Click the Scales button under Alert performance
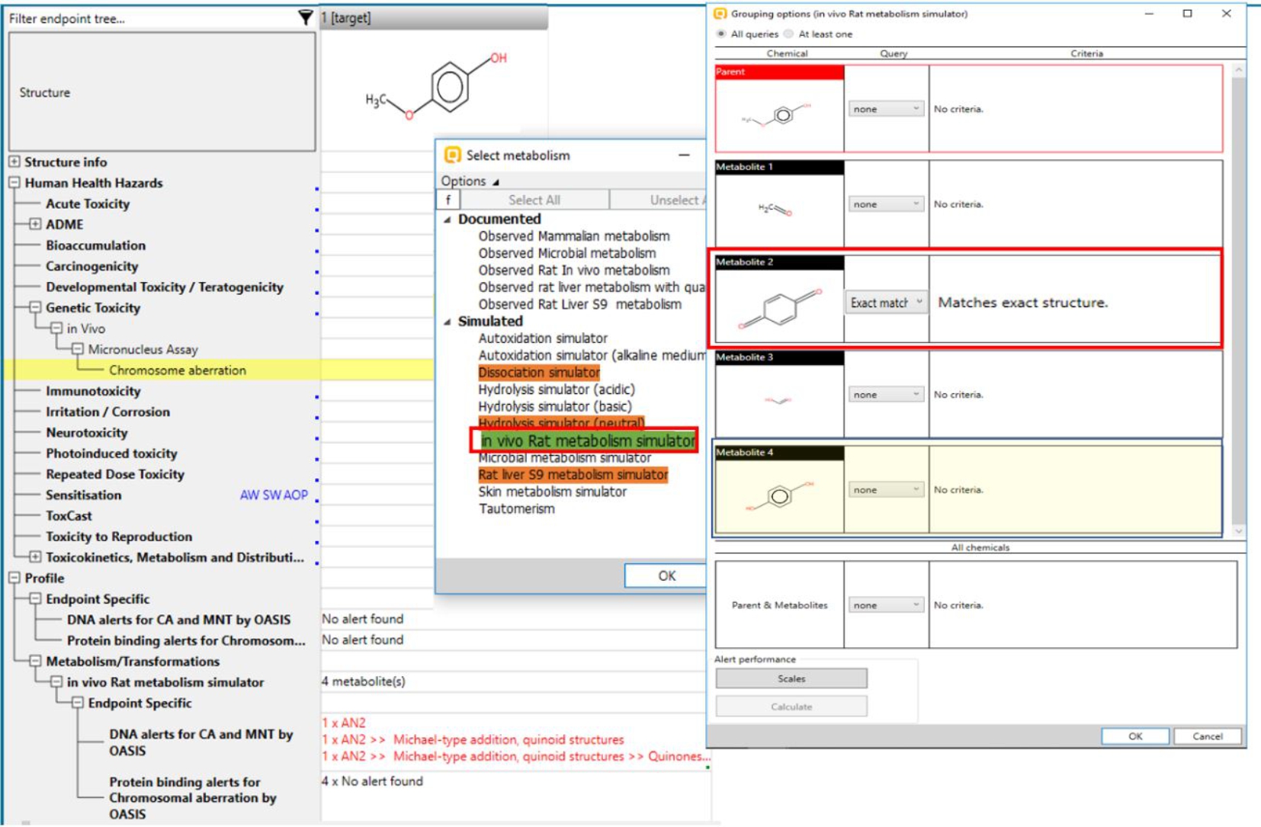The height and width of the screenshot is (827, 1261). pos(791,678)
